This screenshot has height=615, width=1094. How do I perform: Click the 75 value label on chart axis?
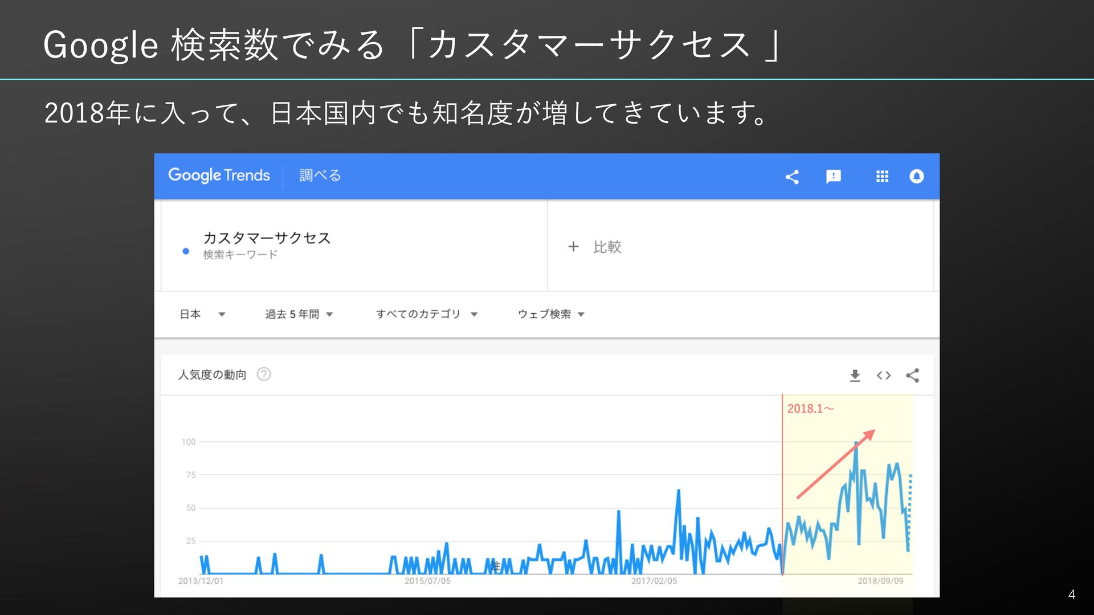[x=191, y=475]
